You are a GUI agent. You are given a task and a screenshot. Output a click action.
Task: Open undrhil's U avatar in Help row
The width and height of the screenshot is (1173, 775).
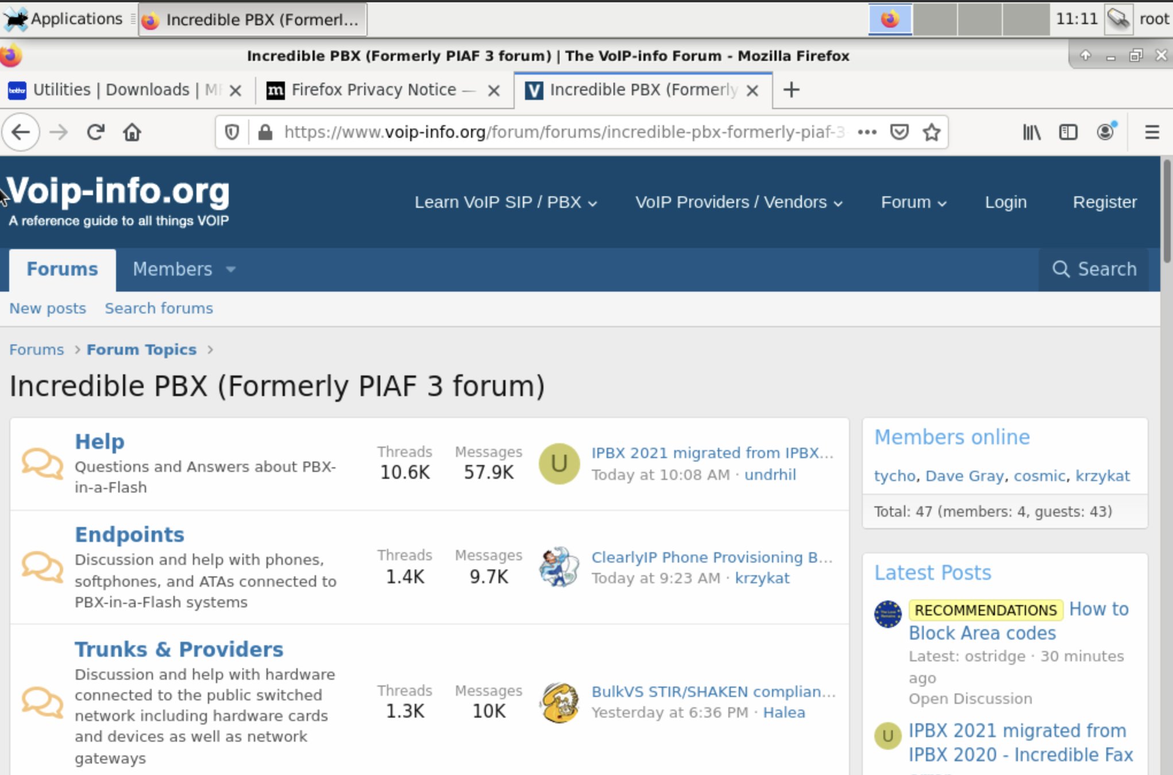(x=559, y=463)
